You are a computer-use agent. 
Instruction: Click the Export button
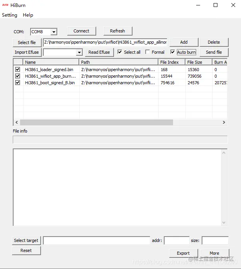(183, 254)
